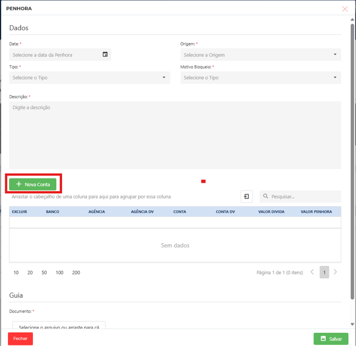Go to the previous page arrow
This screenshot has width=356, height=346.
[312, 272]
